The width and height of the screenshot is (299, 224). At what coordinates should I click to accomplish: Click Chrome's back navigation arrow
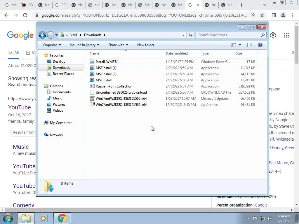pos(6,15)
